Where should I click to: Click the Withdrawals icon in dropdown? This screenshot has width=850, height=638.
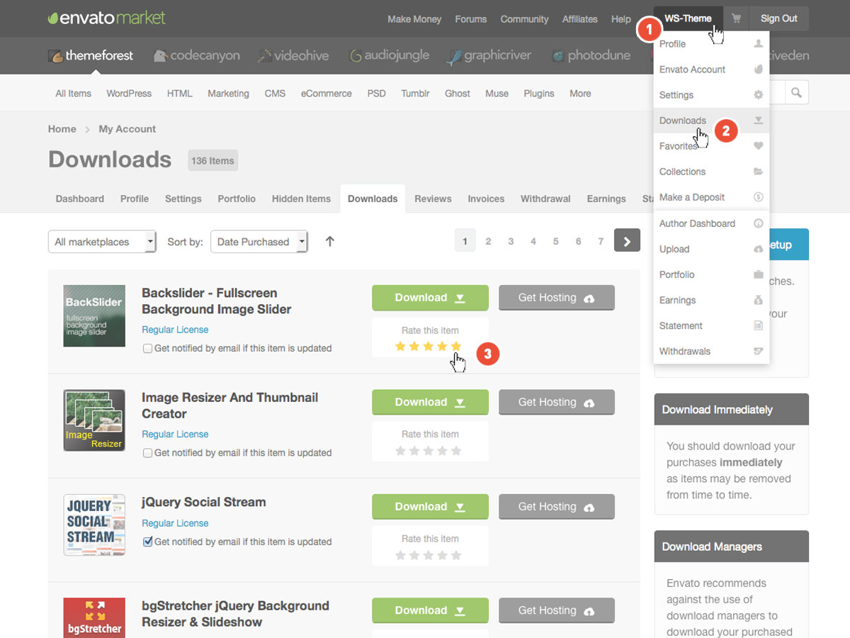coord(758,351)
